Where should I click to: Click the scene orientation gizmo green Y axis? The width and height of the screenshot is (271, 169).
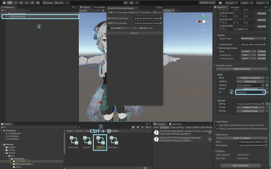[204, 17]
